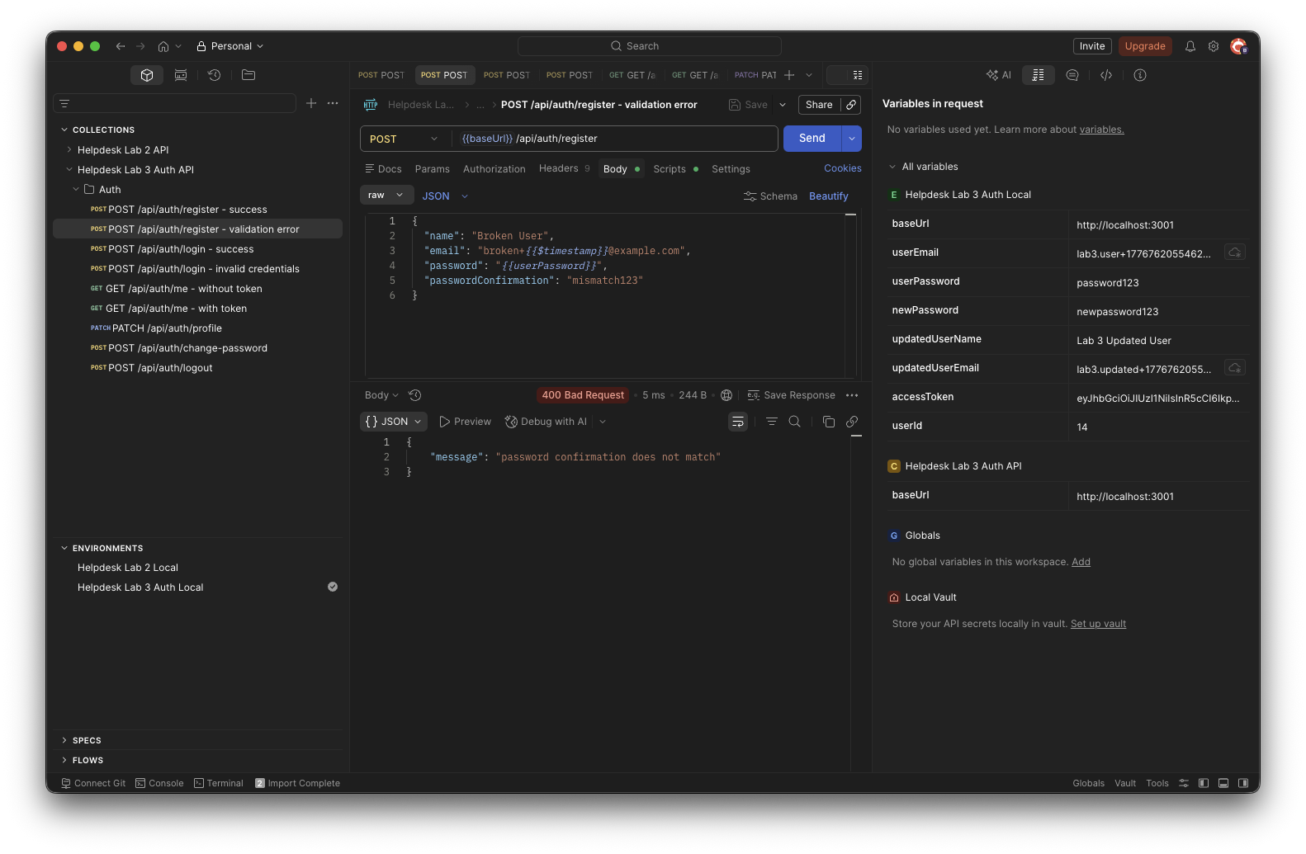Toggle the two-pane view icon in status bar
The width and height of the screenshot is (1306, 854).
pyautogui.click(x=1184, y=783)
